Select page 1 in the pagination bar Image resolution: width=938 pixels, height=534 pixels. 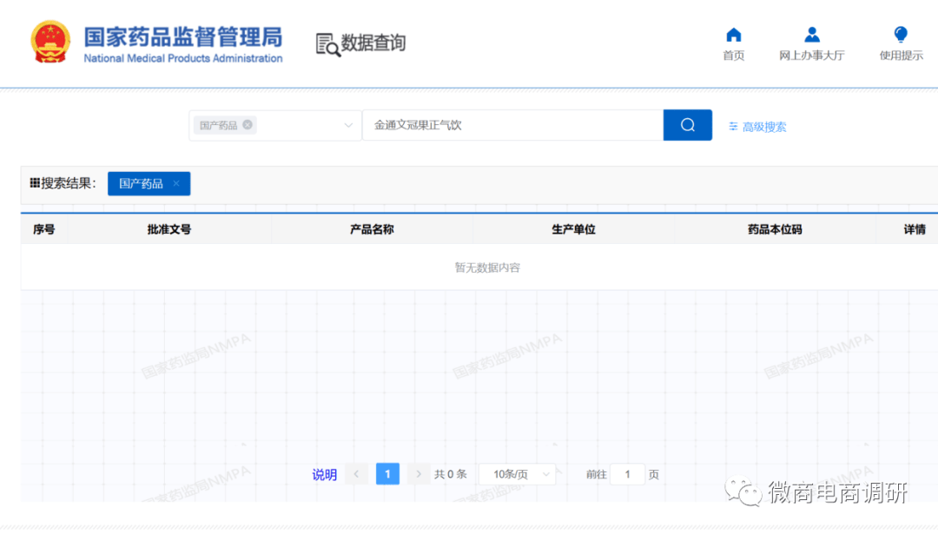tap(387, 473)
